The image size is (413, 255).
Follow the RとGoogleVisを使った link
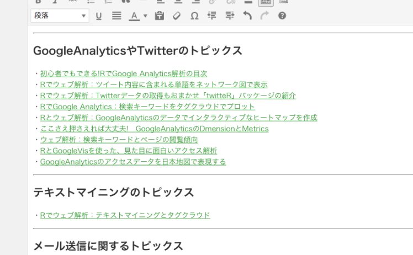click(x=129, y=151)
